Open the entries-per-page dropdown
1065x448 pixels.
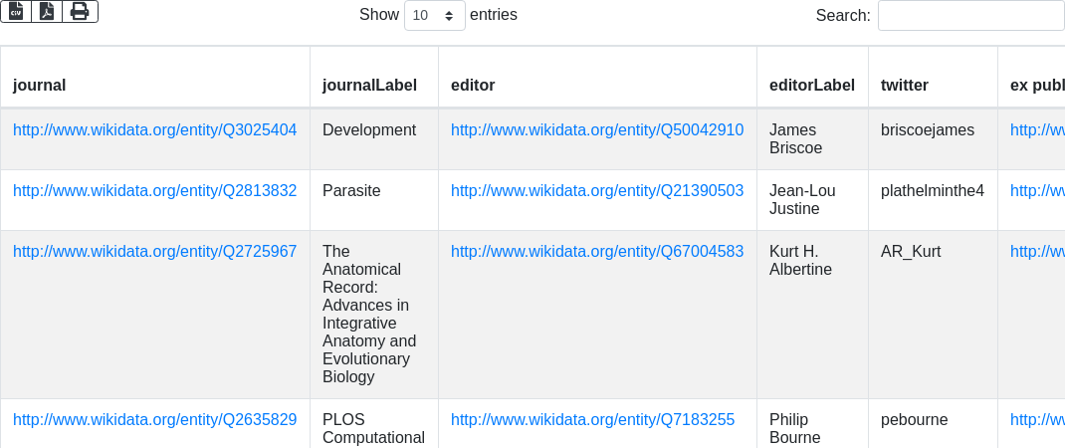[435, 16]
